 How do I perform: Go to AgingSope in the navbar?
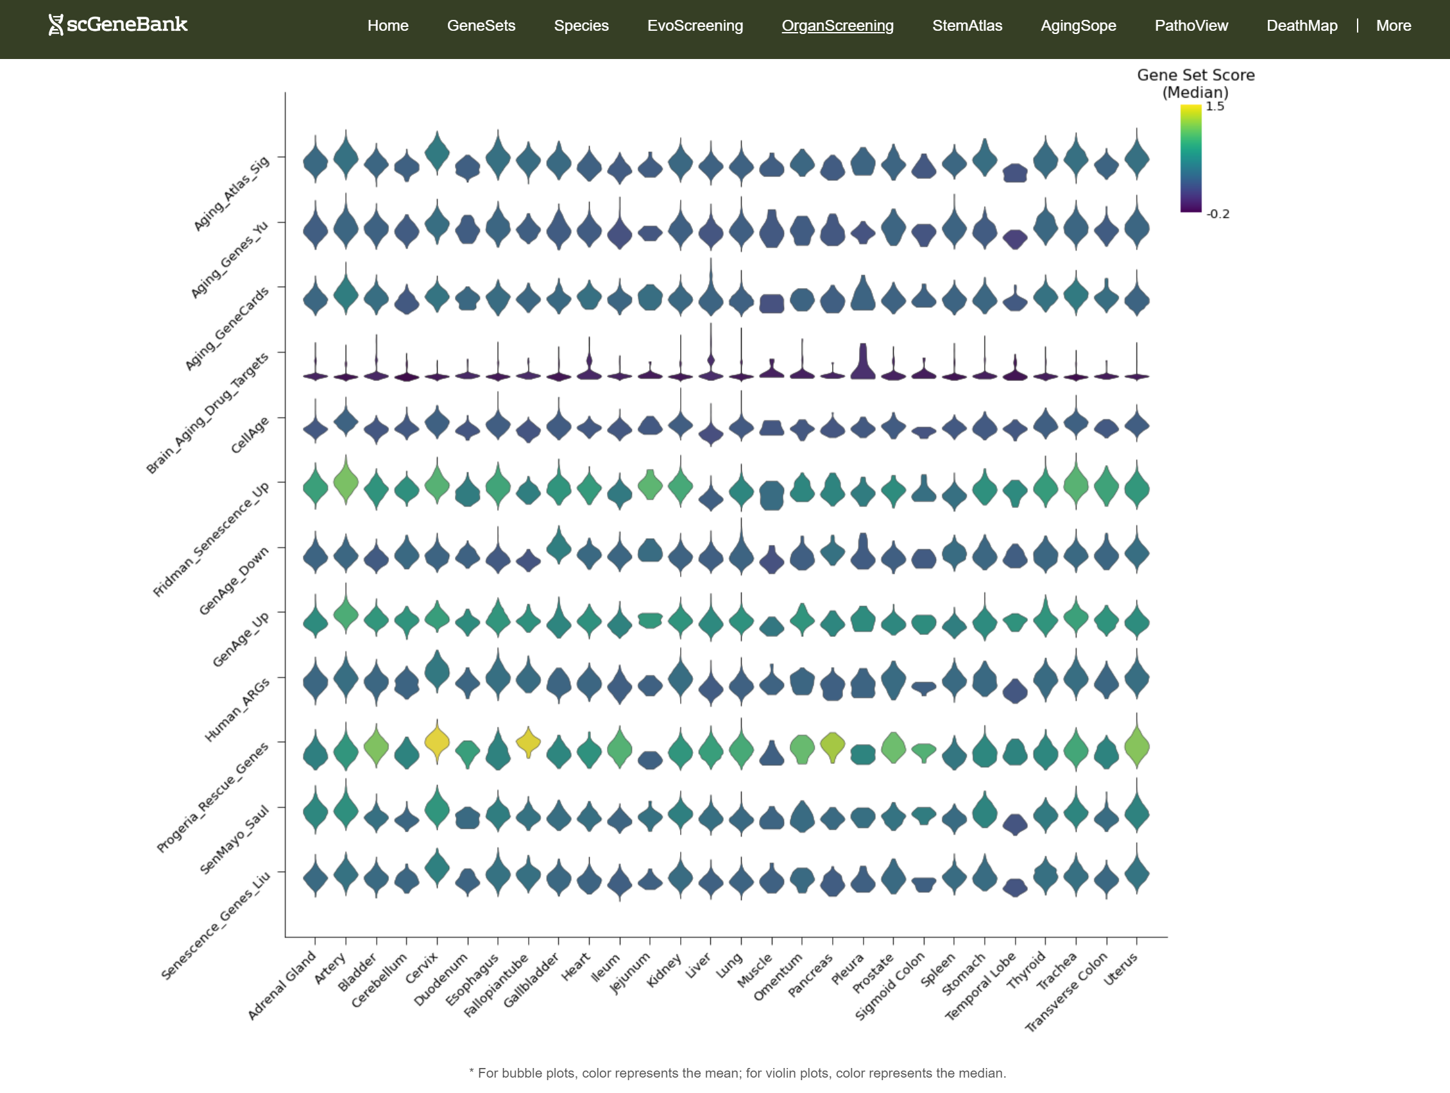pos(1078,26)
